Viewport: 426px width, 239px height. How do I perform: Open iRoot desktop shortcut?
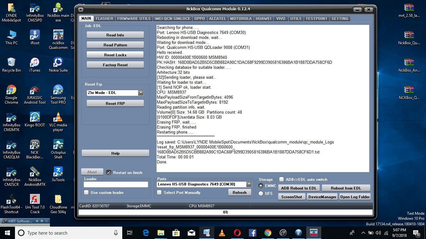[35, 37]
